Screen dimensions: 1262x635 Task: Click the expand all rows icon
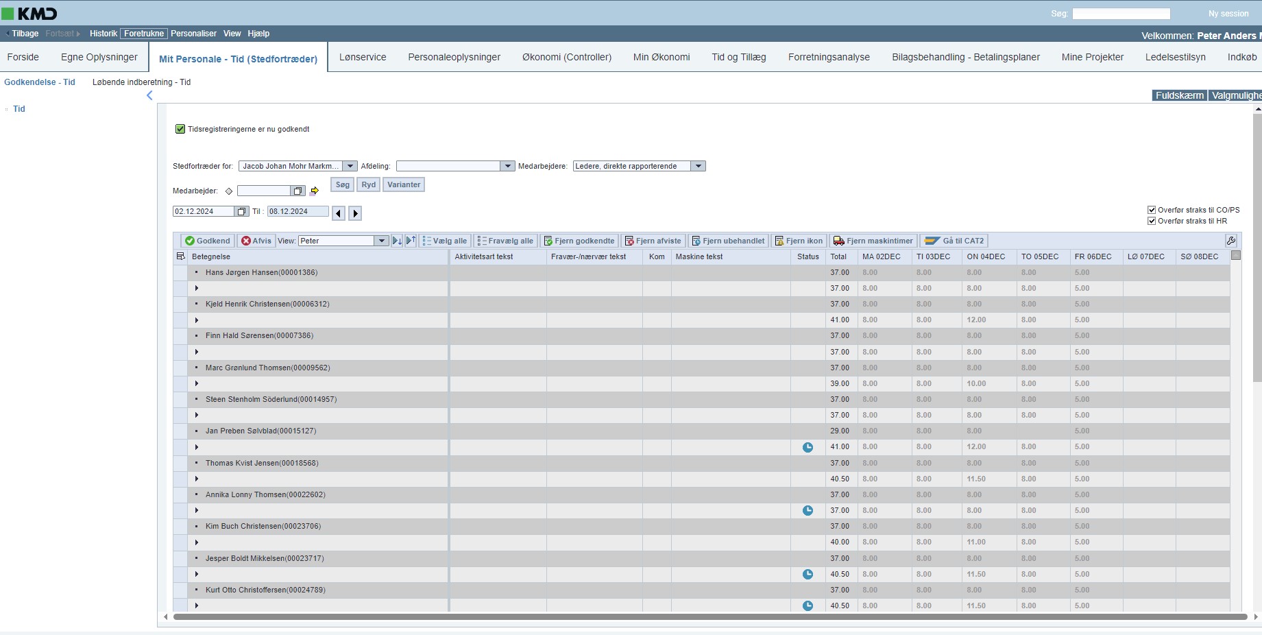[x=397, y=241]
